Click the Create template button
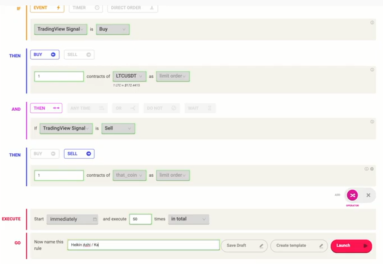The width and height of the screenshot is (383, 264). pyautogui.click(x=299, y=245)
